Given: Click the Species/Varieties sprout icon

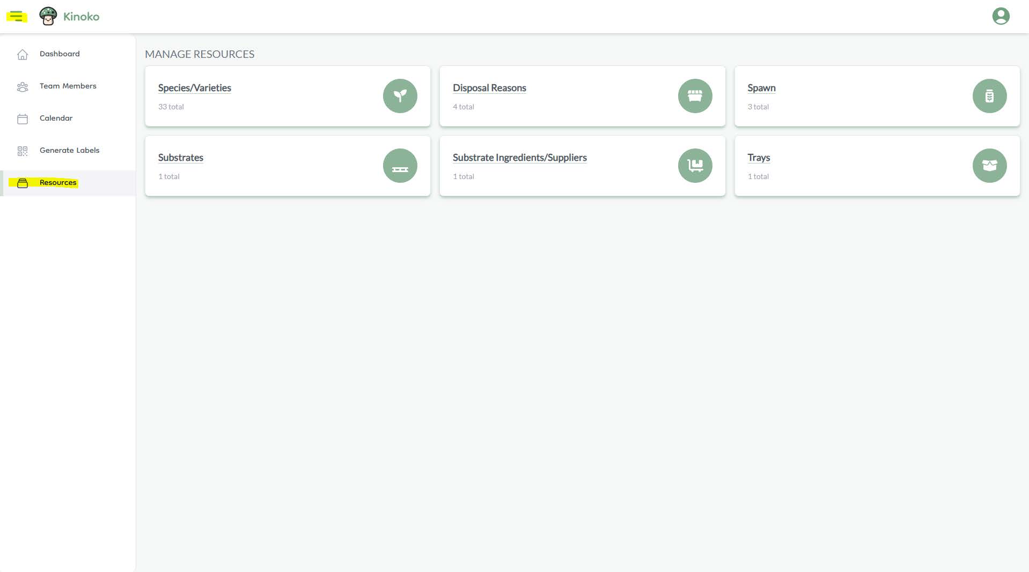Looking at the screenshot, I should click(x=400, y=96).
